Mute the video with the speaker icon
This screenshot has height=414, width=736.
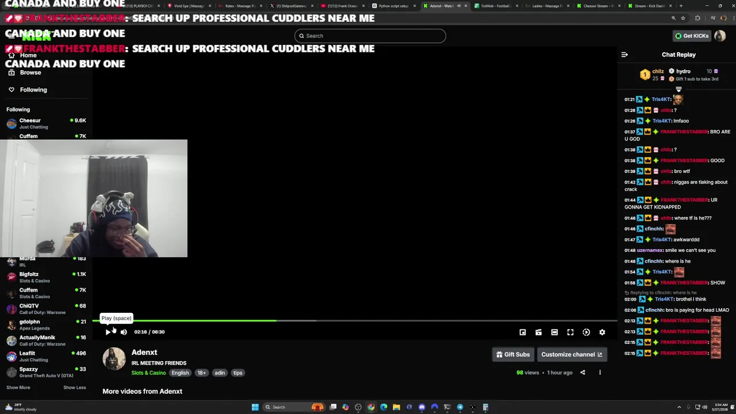coord(124,332)
